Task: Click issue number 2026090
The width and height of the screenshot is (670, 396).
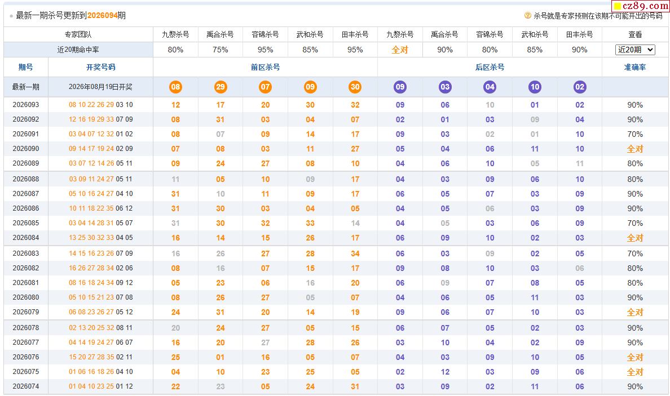Action: click(25, 149)
